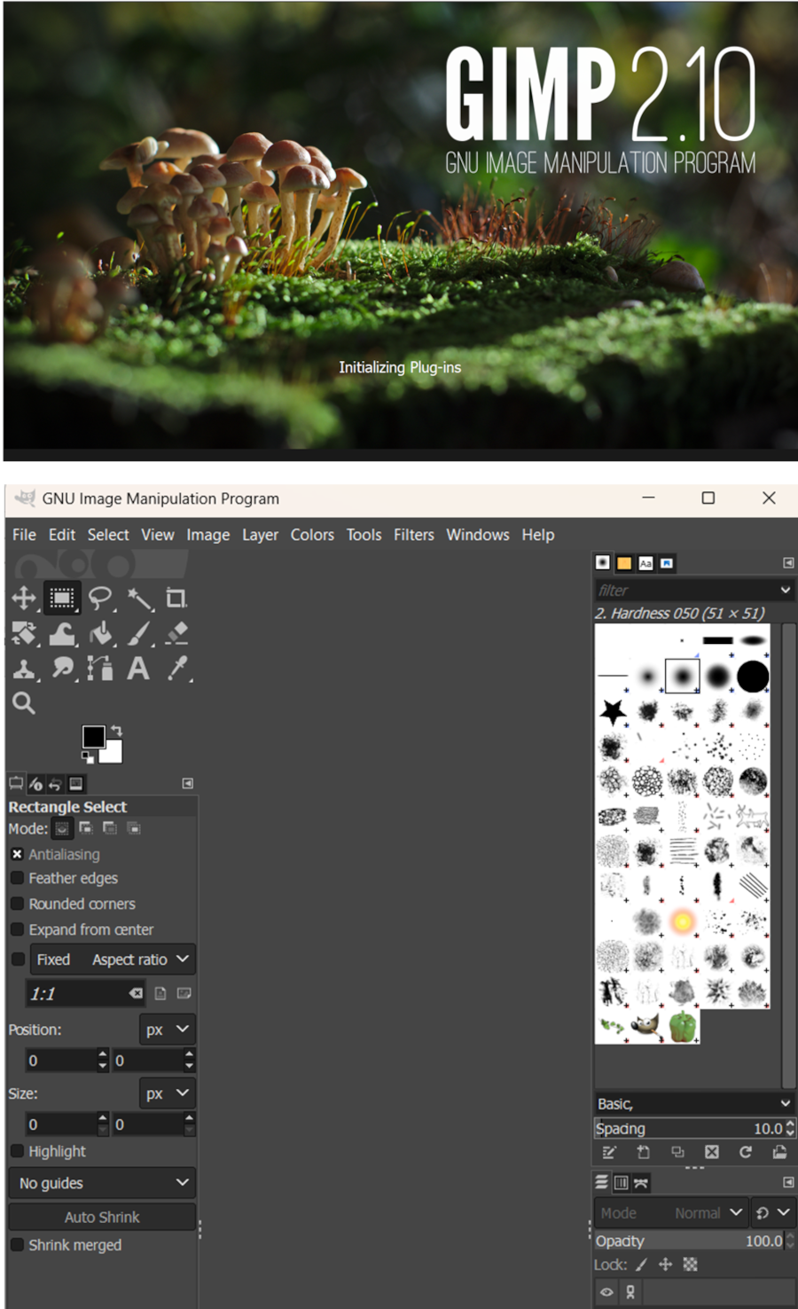Select Subtract from selection mode
This screenshot has width=798, height=1309.
(x=110, y=828)
